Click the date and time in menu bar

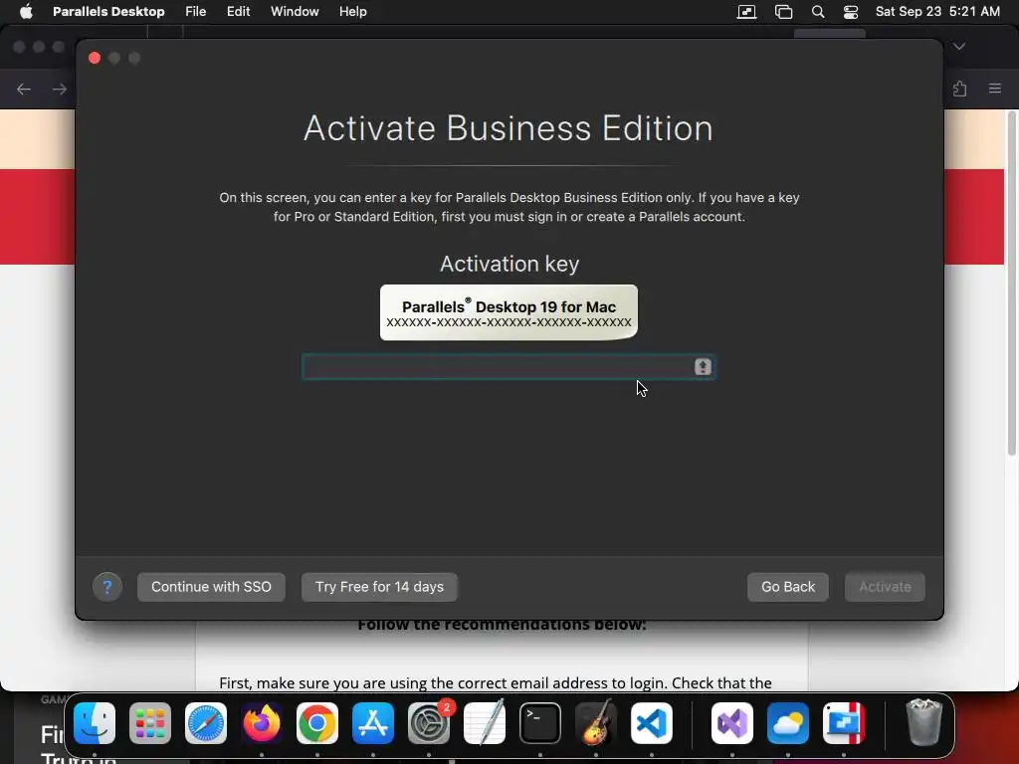click(937, 12)
